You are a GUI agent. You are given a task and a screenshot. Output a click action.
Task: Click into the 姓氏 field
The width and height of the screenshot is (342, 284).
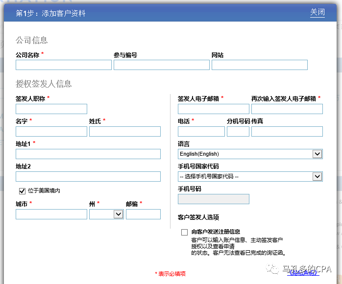pos(125,131)
